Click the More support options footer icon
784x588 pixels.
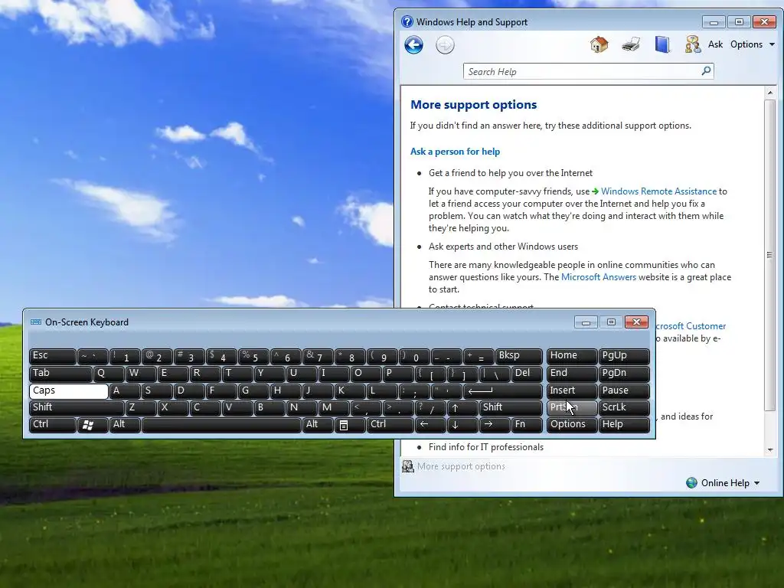(x=408, y=466)
